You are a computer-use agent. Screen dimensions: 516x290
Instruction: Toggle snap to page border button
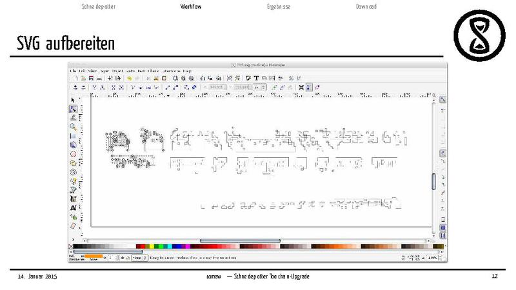[443, 219]
